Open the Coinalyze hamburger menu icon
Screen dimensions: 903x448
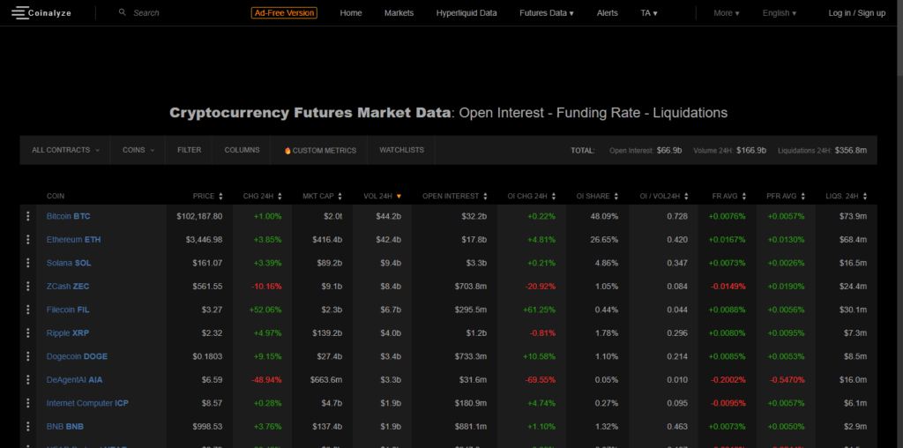pos(19,12)
